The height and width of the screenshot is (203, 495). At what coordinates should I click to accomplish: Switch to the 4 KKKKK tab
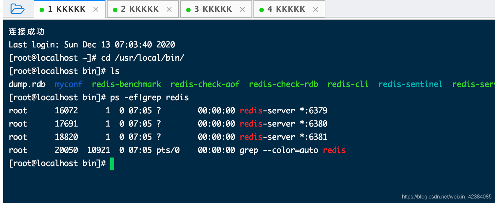289,9
